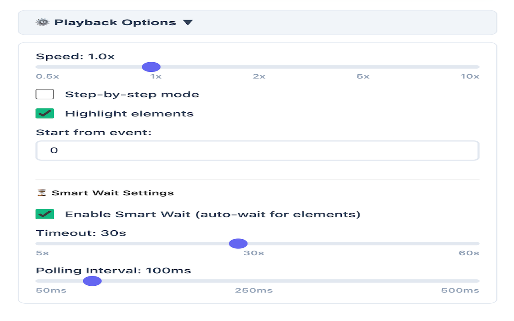The image size is (514, 321).
Task: Collapse the Playback Options panel arrow
Action: pyautogui.click(x=188, y=22)
